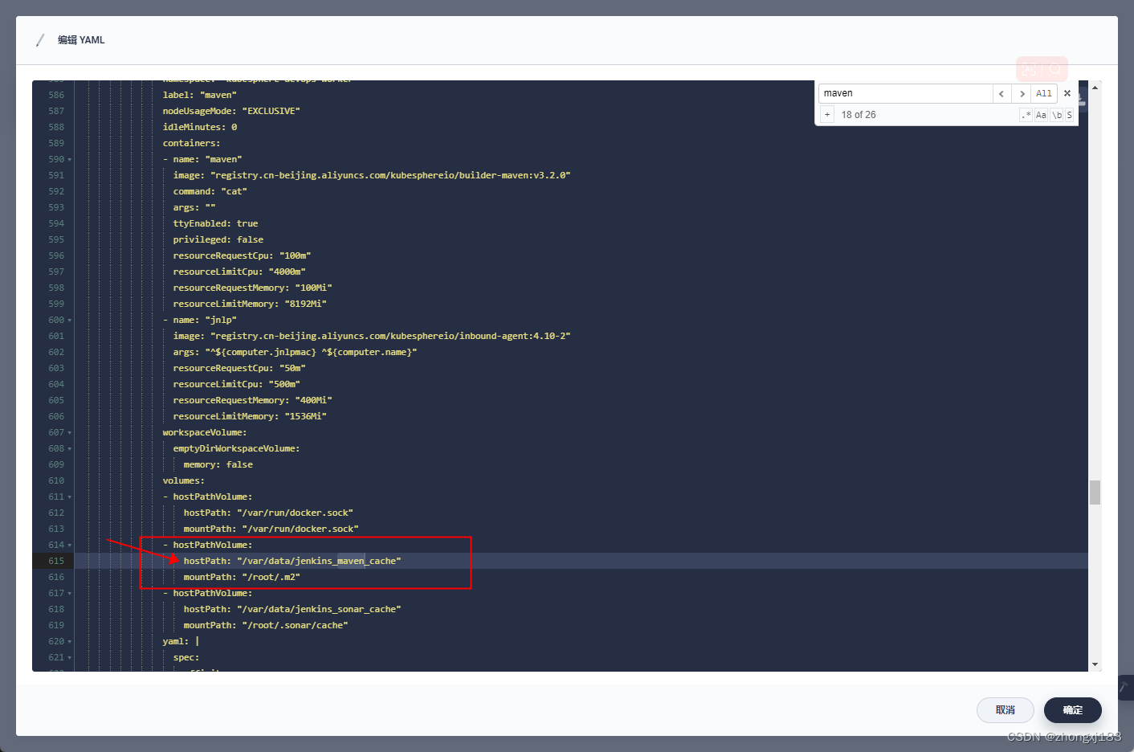Click resourceLimitCpu "500m" line

pyautogui.click(x=237, y=384)
